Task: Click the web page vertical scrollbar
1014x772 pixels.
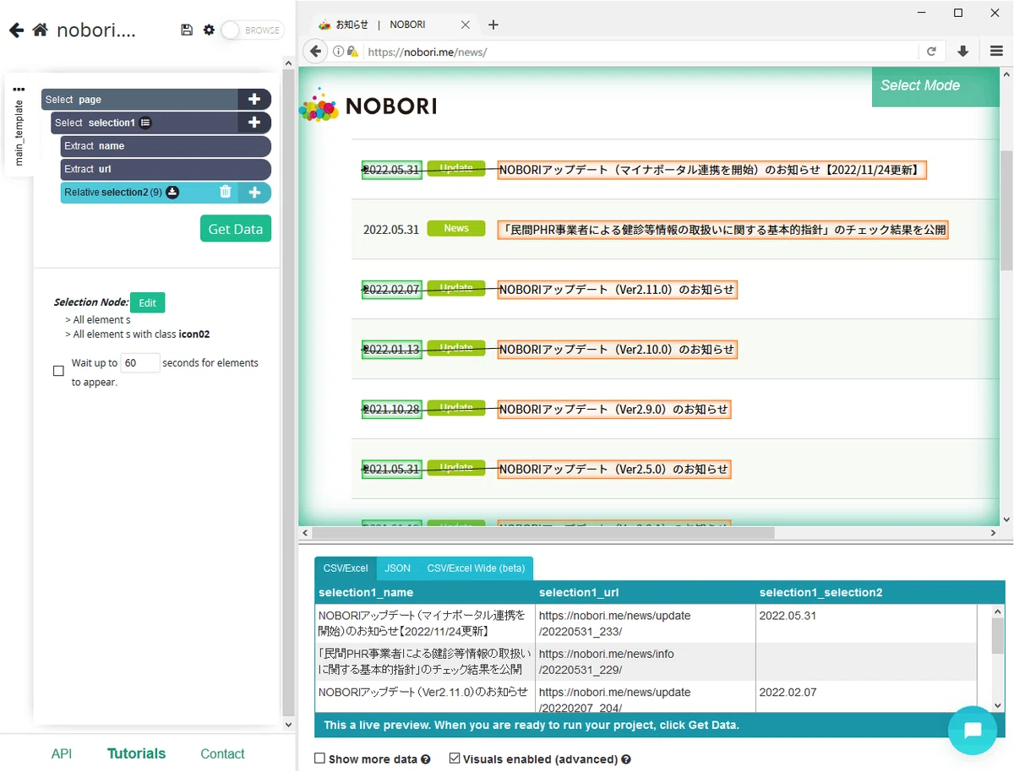Action: click(x=1006, y=211)
